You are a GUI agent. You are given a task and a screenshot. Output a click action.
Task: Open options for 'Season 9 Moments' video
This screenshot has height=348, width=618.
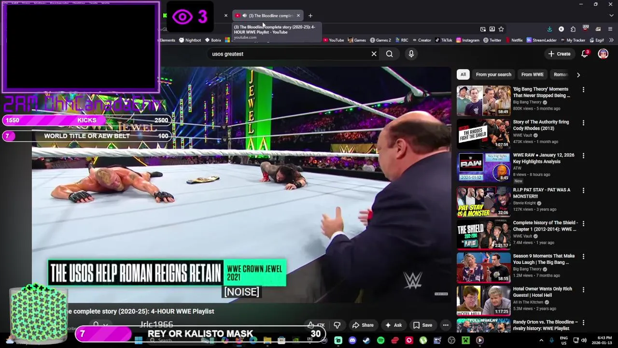click(x=583, y=257)
